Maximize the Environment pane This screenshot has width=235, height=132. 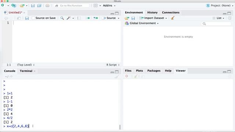(x=229, y=13)
